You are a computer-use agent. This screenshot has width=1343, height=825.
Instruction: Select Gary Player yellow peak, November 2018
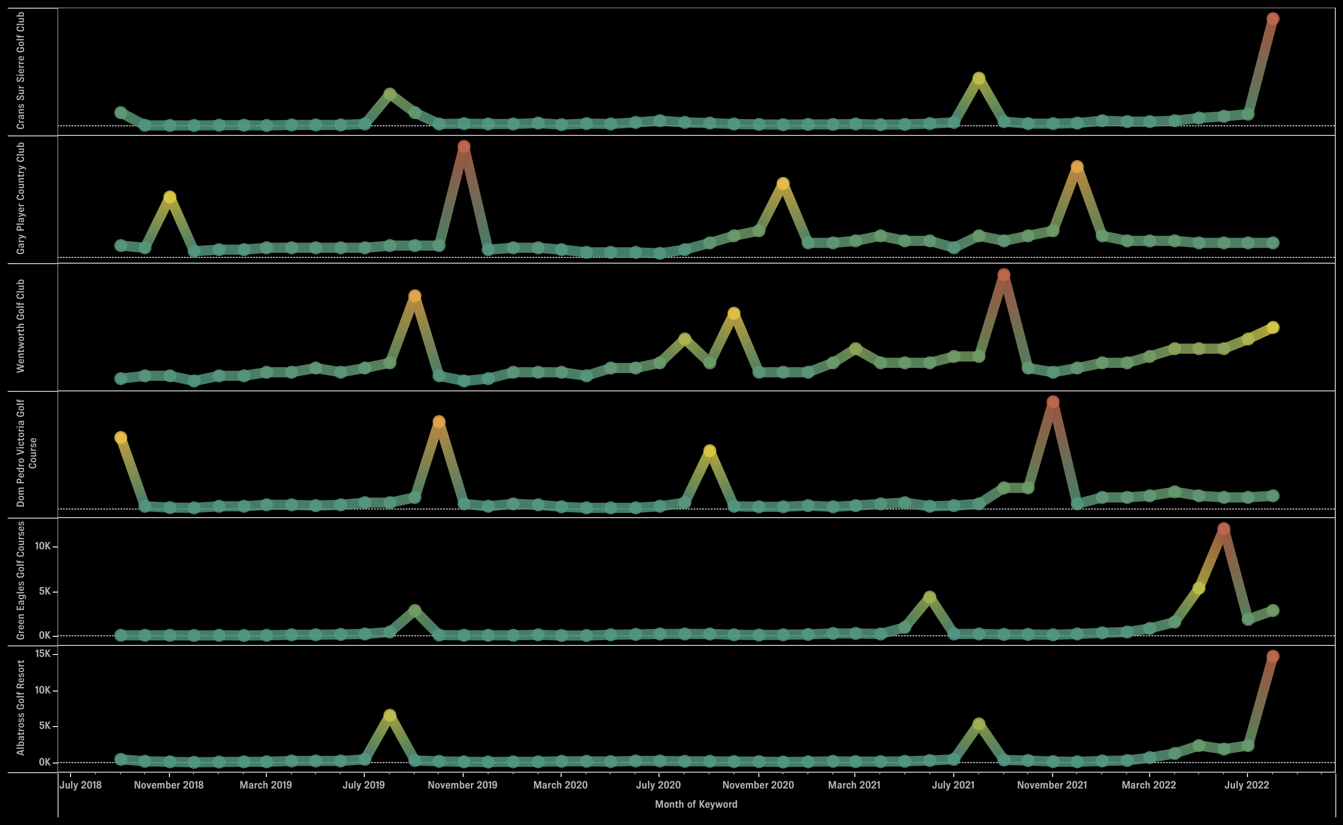click(x=169, y=197)
